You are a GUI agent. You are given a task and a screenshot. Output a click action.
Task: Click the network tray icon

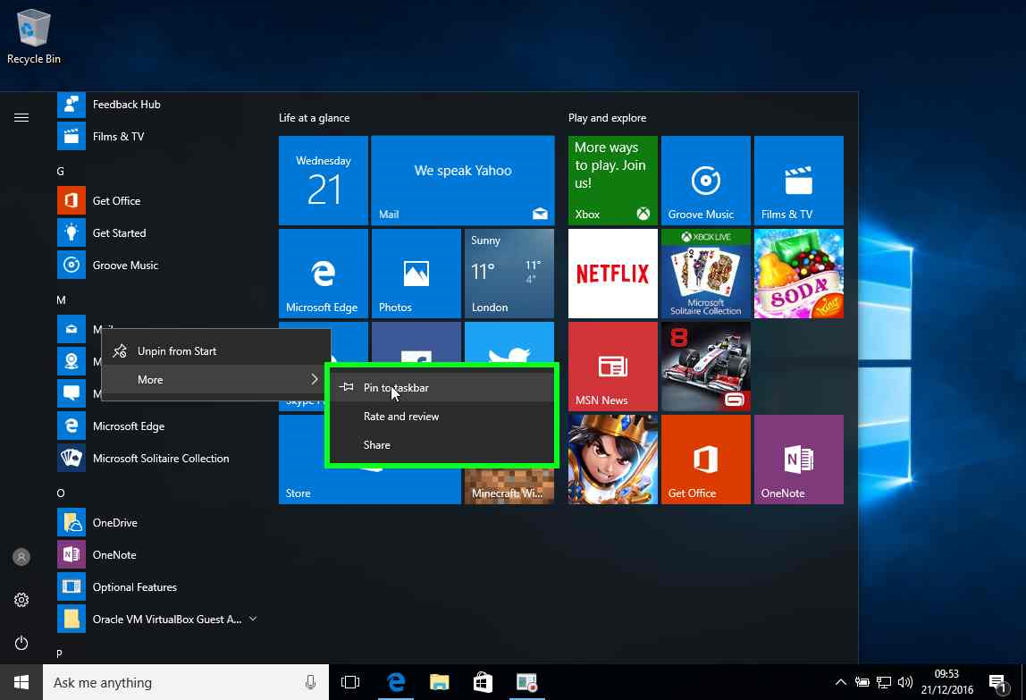coord(883,682)
